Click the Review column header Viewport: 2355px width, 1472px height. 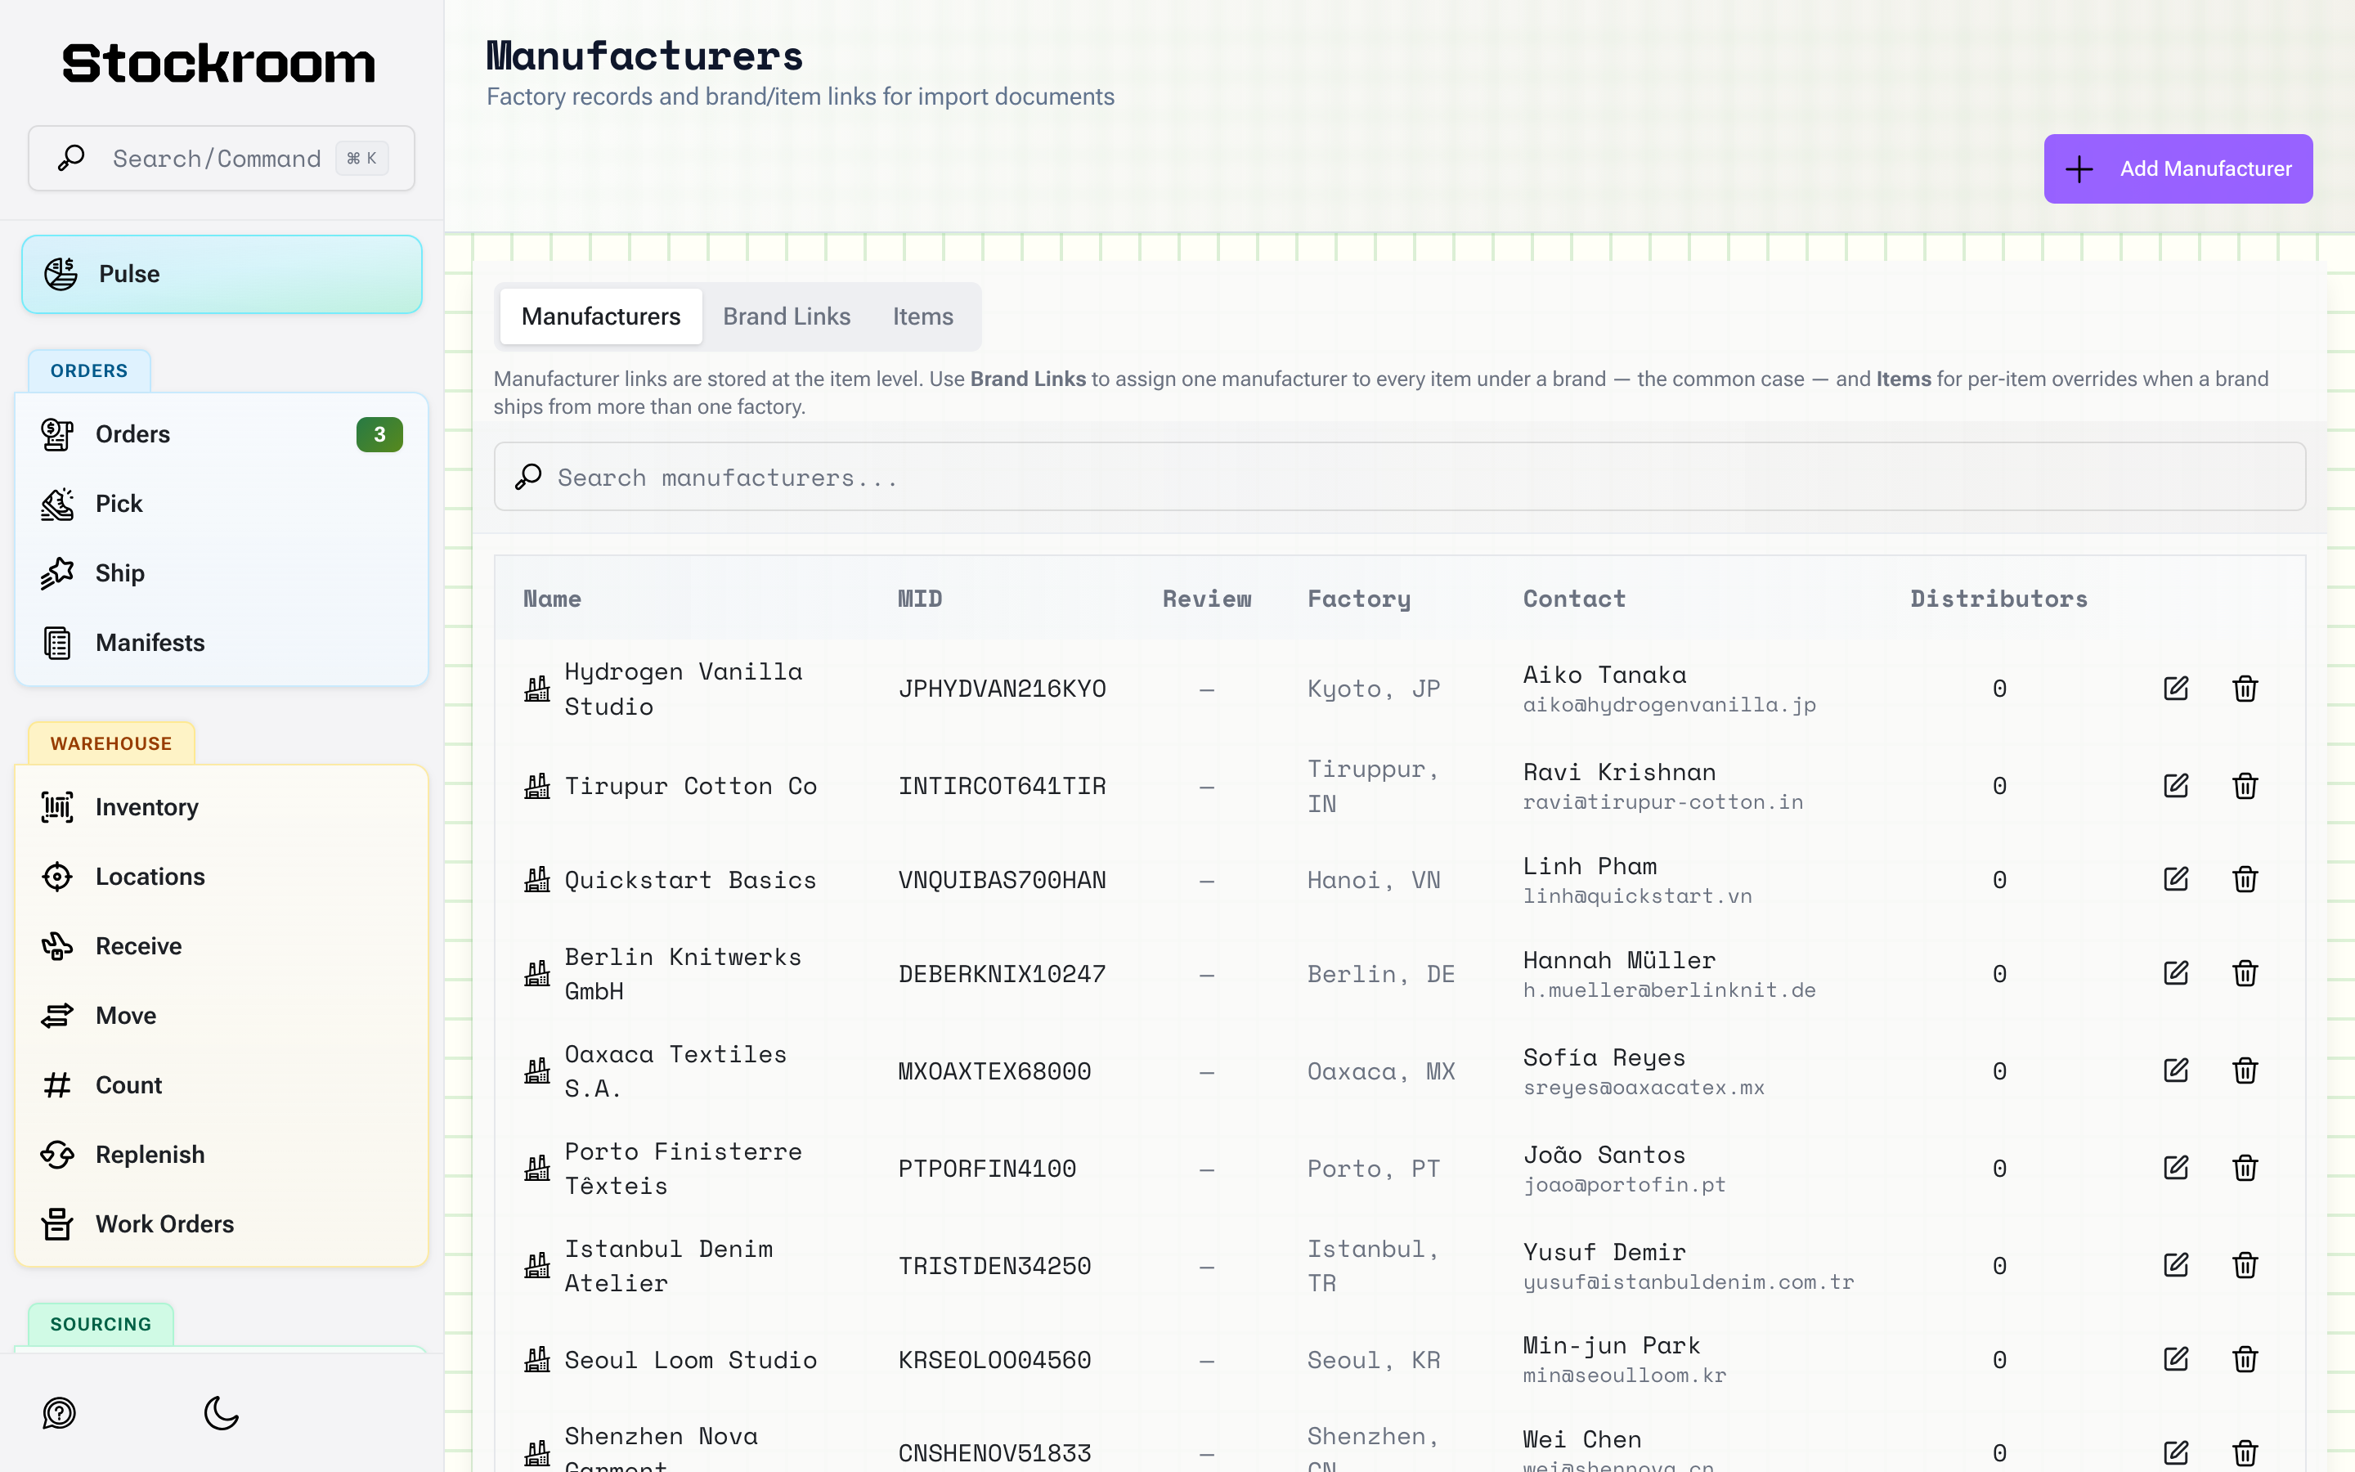(1207, 599)
